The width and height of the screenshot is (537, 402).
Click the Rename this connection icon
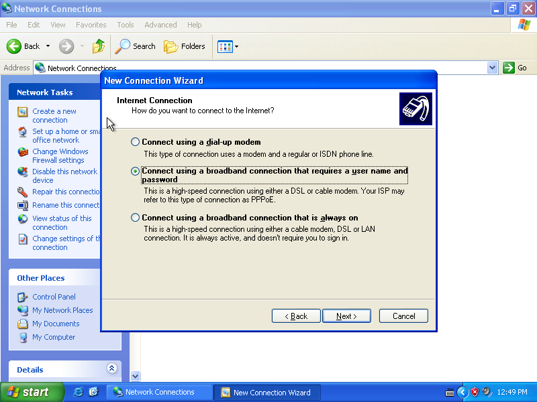click(23, 205)
